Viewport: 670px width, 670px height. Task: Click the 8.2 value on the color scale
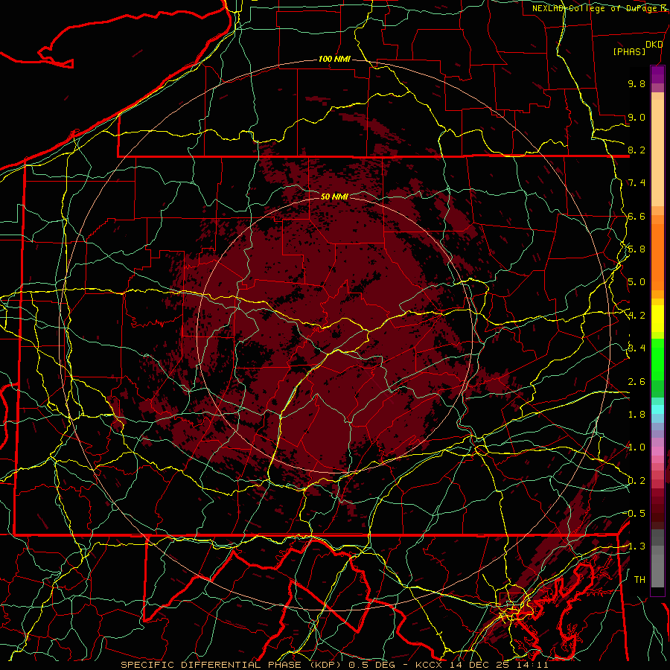point(636,150)
